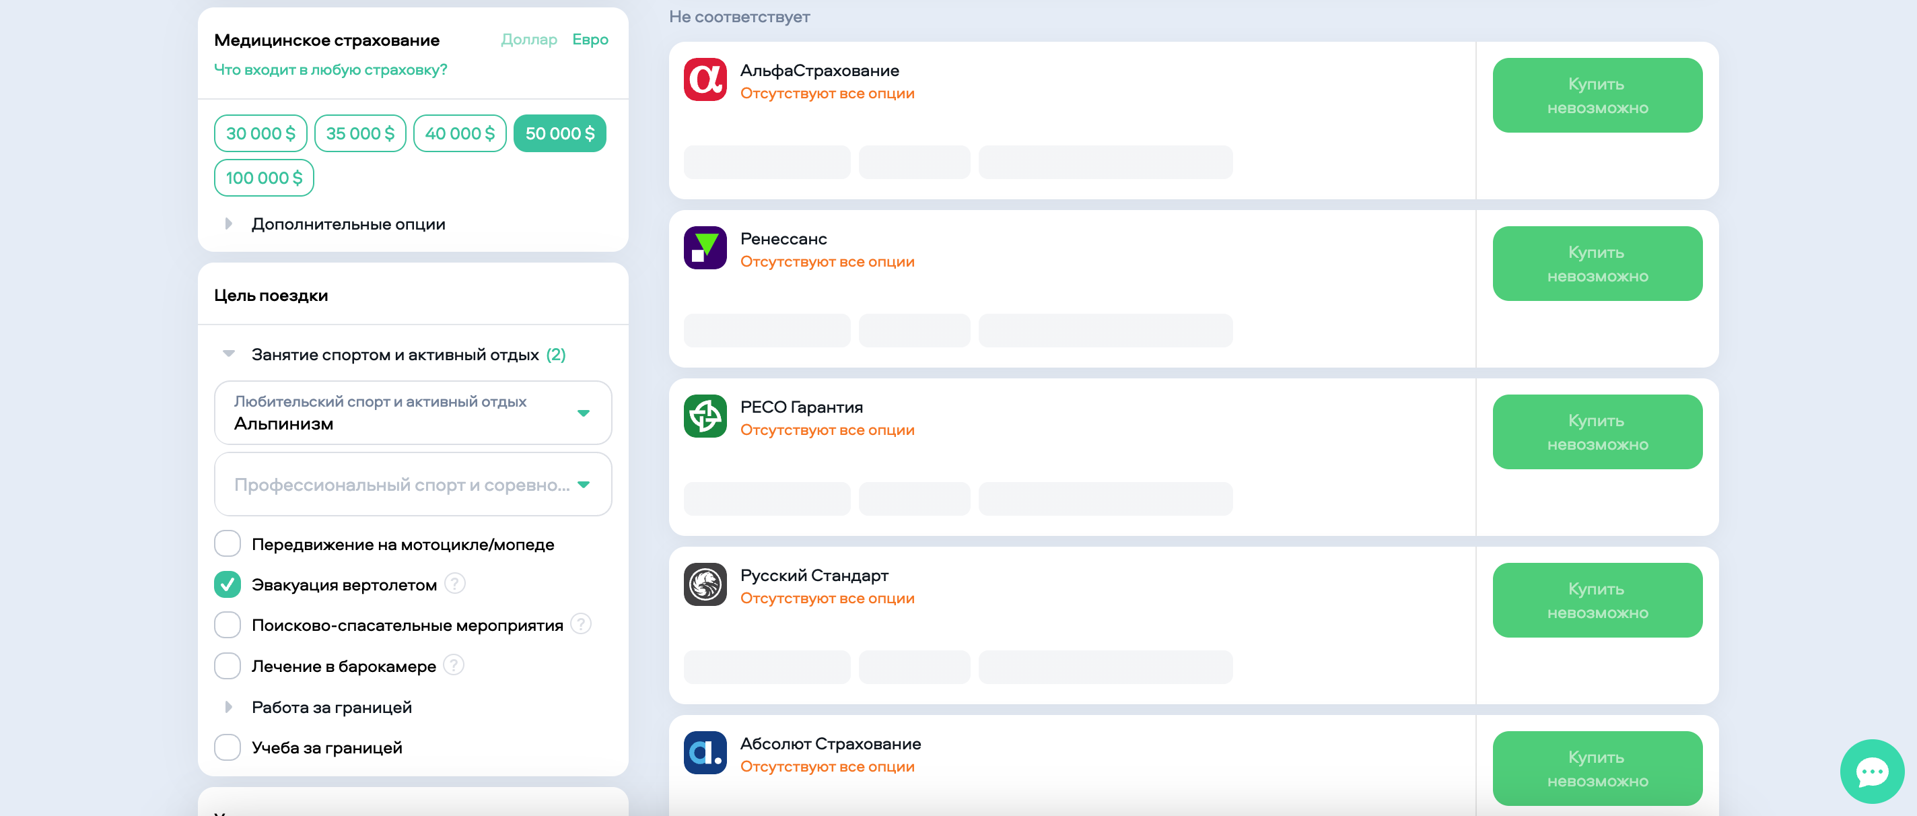This screenshot has height=816, width=1917.
Task: Click the Ренессанс logo icon
Action: click(x=705, y=248)
